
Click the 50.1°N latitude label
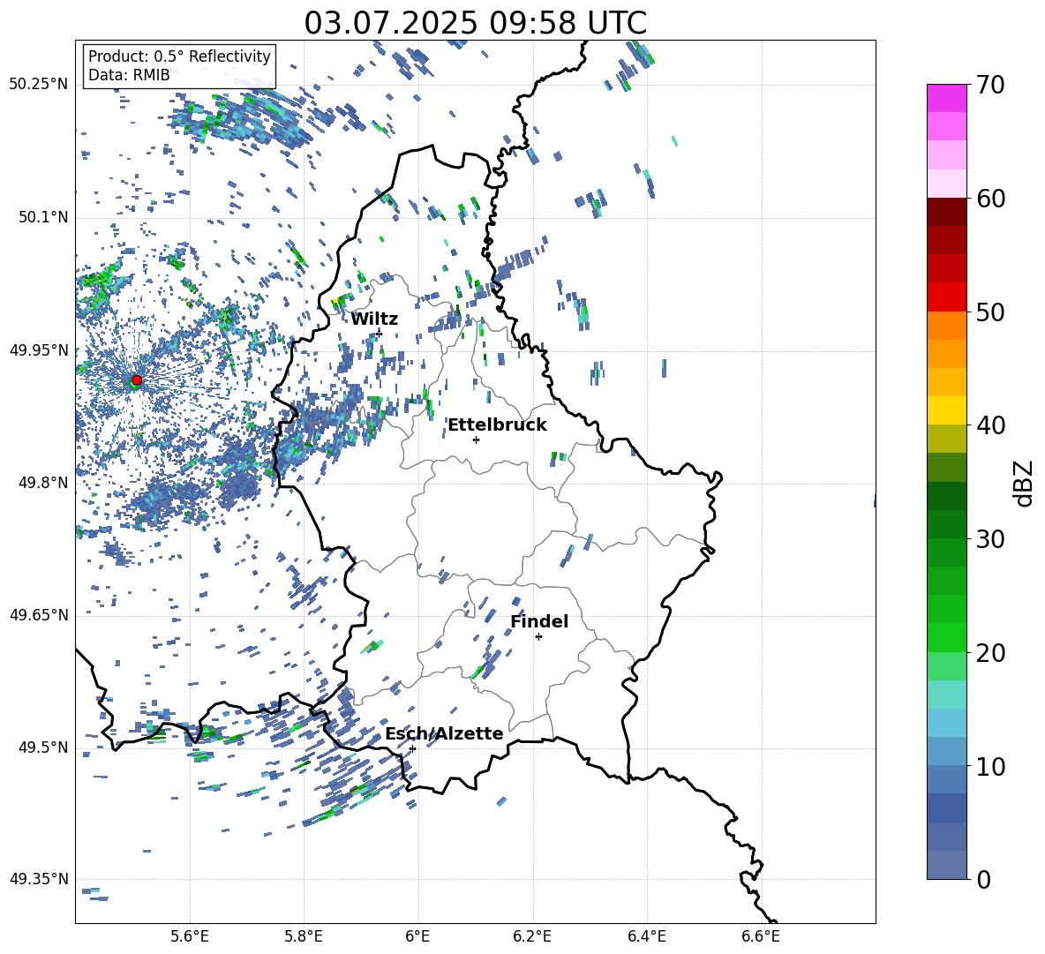click(43, 218)
